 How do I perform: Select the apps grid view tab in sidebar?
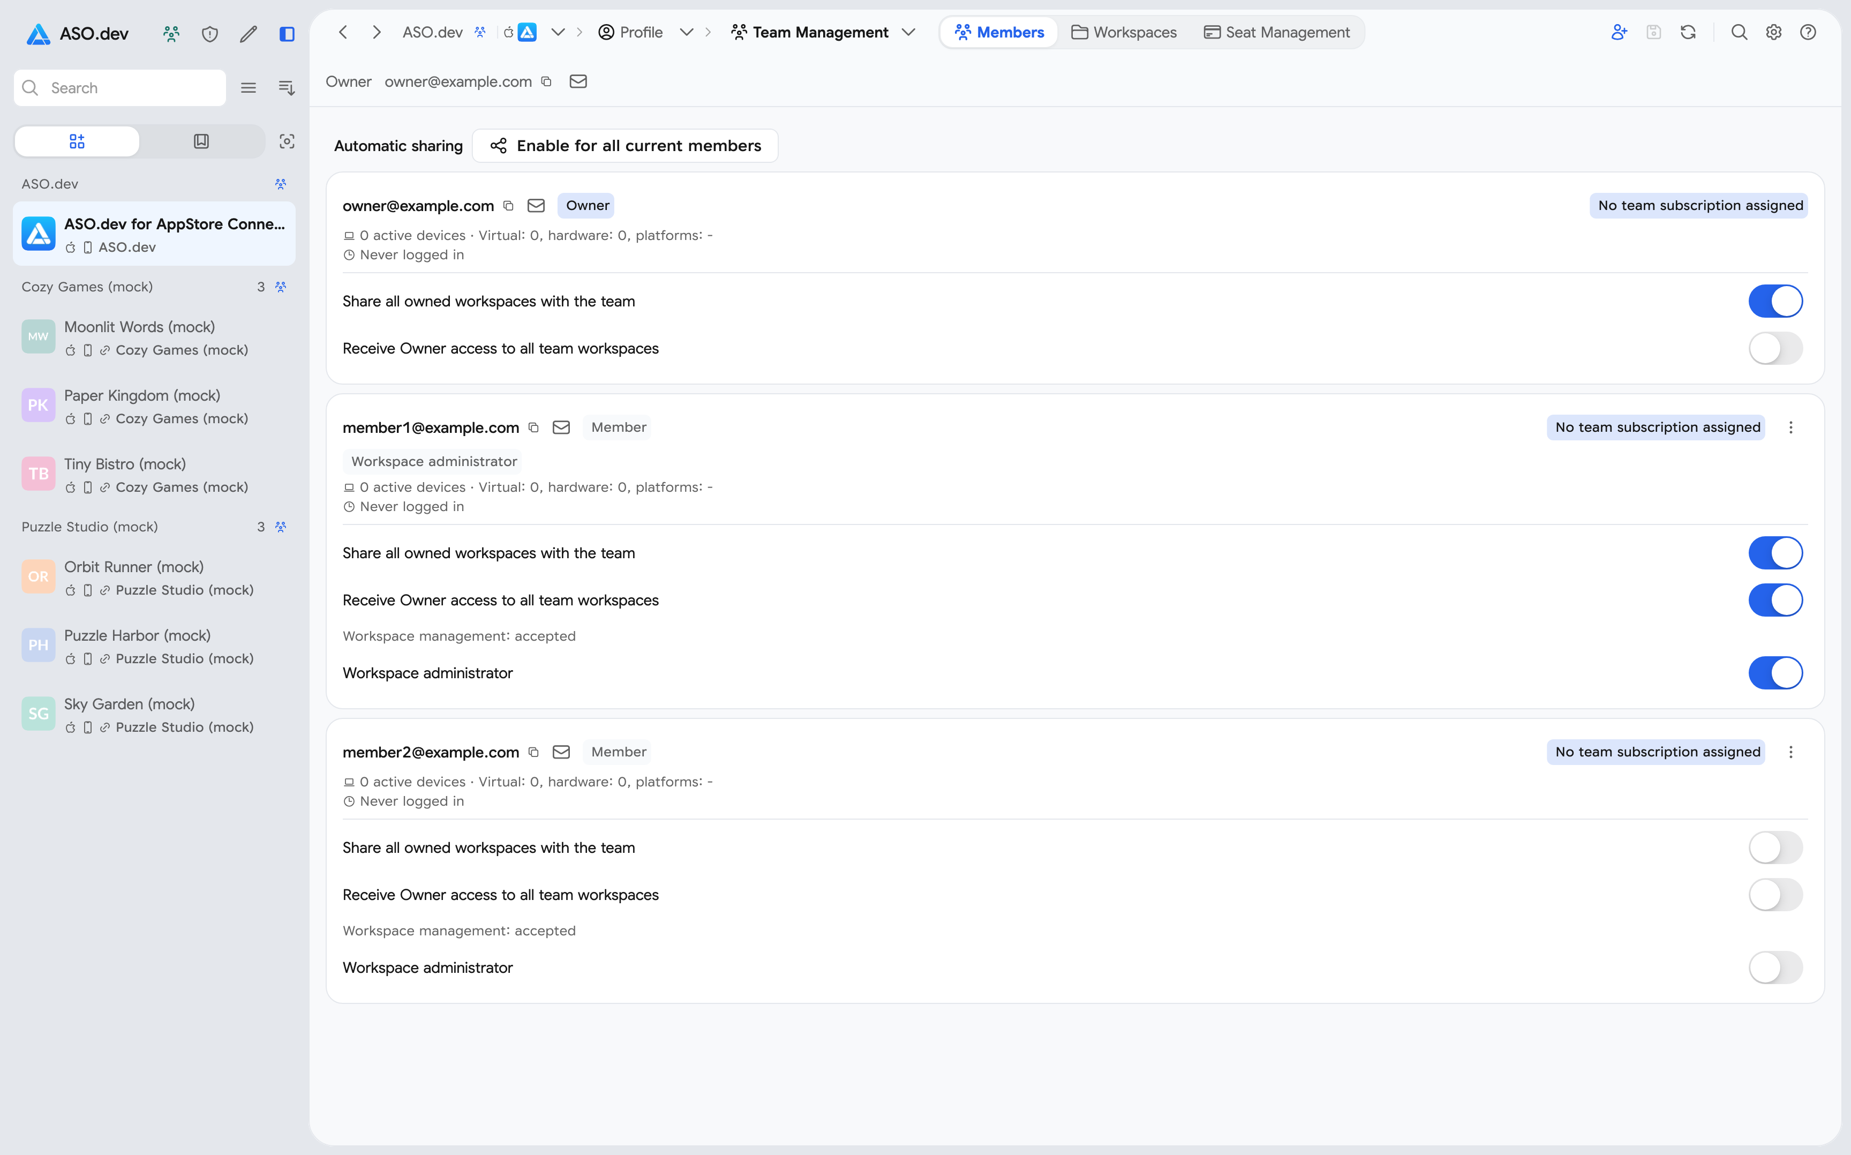click(77, 141)
